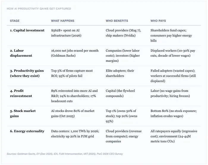Click the WHO BENEFITS column header
Image resolution: width=208 pixels, height=165 pixels.
[x=117, y=21]
